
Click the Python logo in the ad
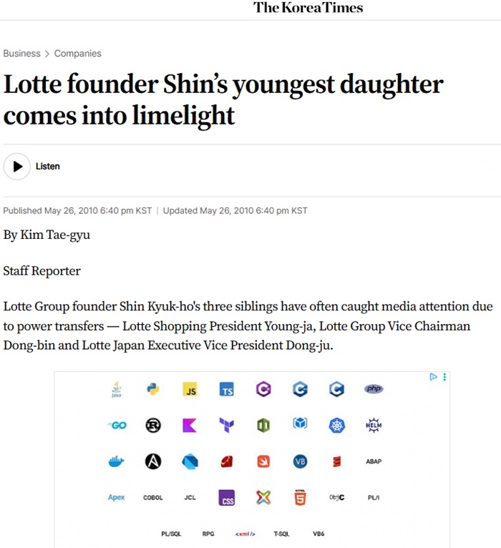tap(152, 389)
